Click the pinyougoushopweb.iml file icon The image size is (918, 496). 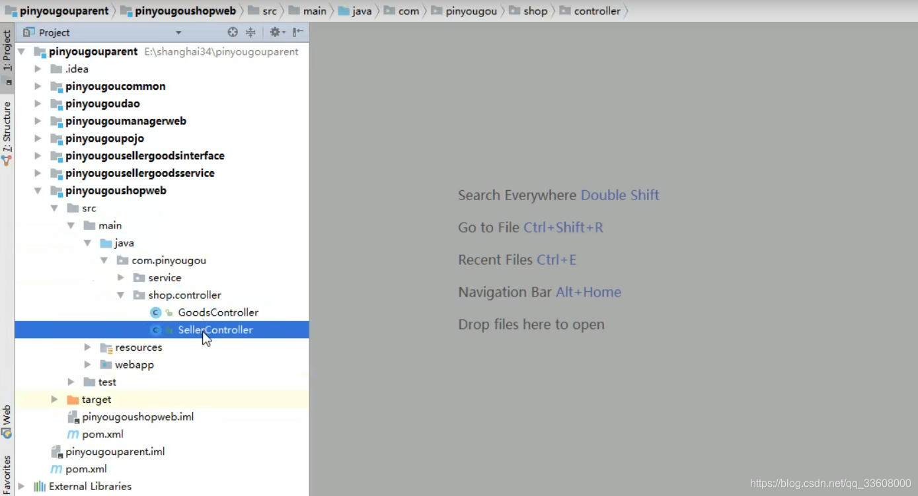(73, 417)
